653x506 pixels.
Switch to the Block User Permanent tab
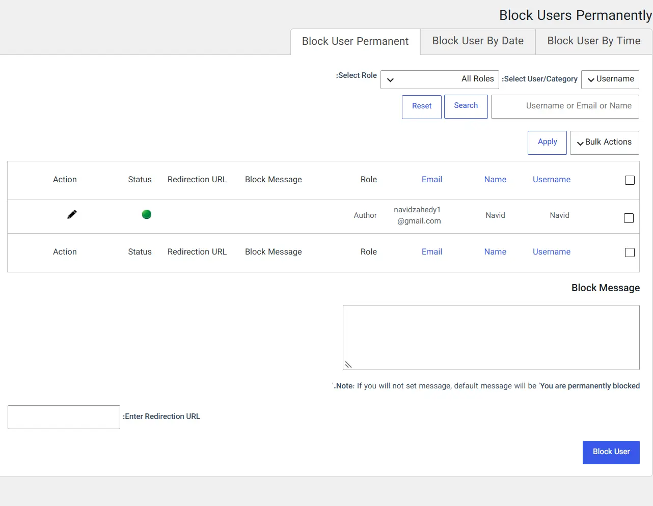356,41
